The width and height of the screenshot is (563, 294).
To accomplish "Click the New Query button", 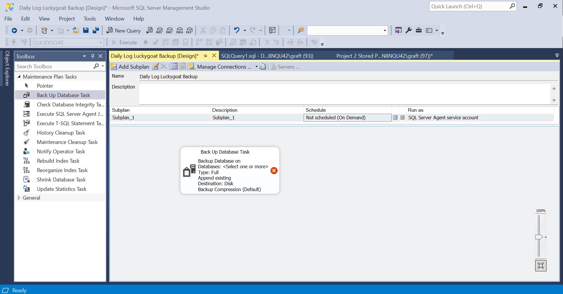I will coord(124,30).
